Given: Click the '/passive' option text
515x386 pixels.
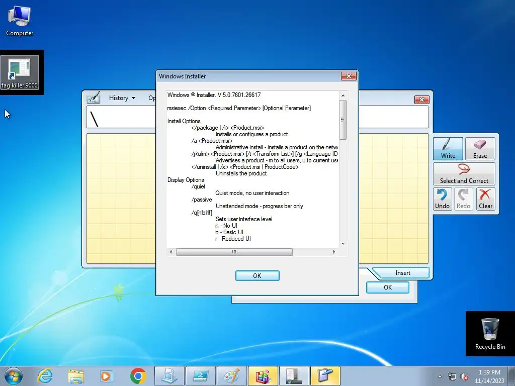Looking at the screenshot, I should 202,200.
